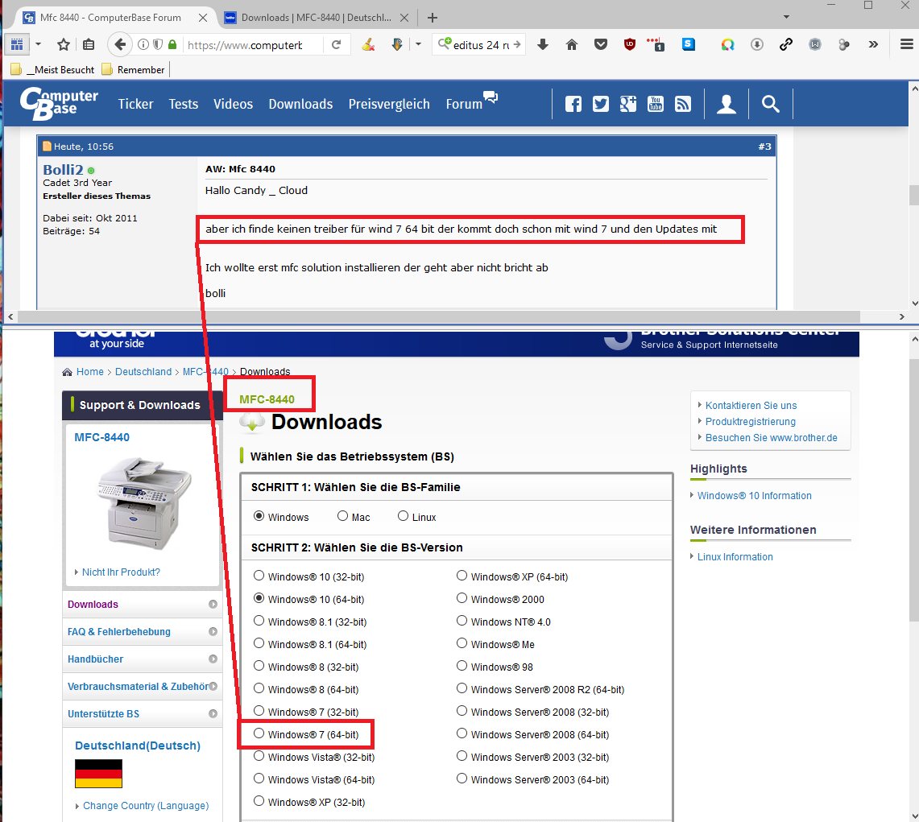Open the downloads arrow icon in the toolbar
Image resolution: width=919 pixels, height=822 pixels.
(x=543, y=44)
